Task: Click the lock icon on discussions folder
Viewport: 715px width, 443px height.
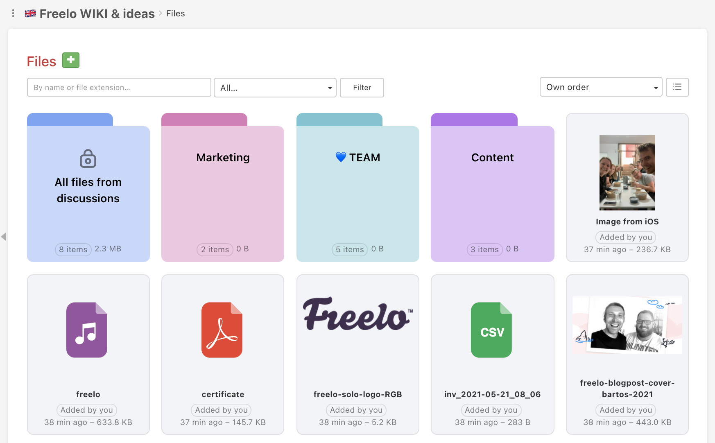Action: pos(88,158)
